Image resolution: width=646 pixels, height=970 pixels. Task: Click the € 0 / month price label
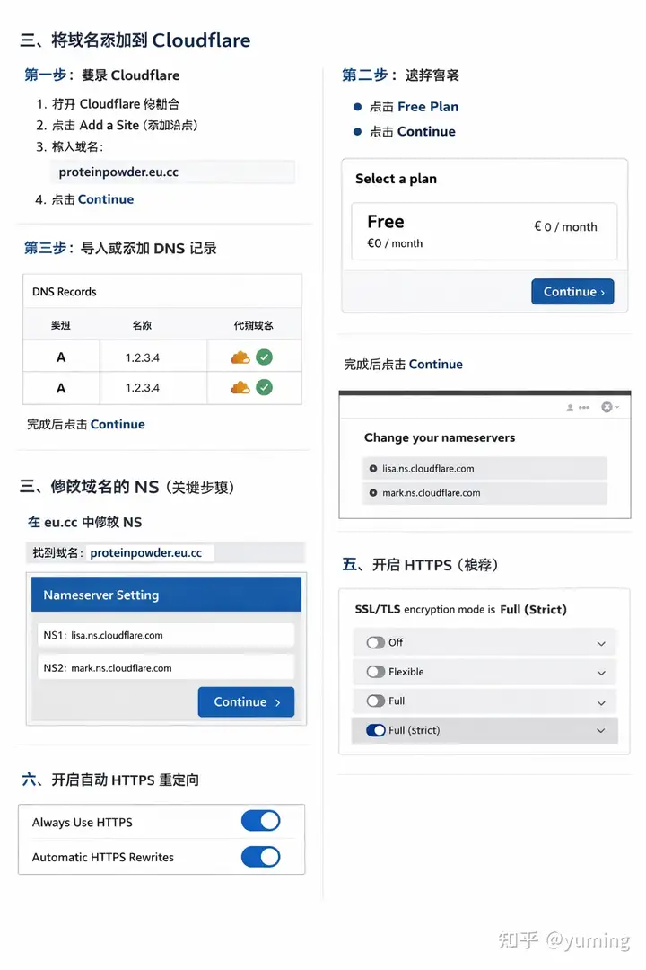click(x=565, y=227)
